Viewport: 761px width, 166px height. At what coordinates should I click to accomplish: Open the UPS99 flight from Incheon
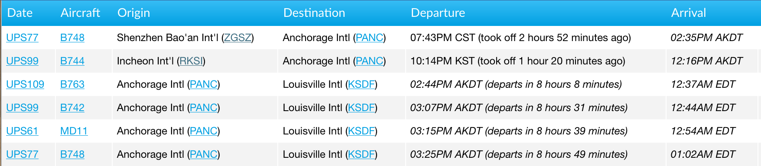click(x=22, y=61)
